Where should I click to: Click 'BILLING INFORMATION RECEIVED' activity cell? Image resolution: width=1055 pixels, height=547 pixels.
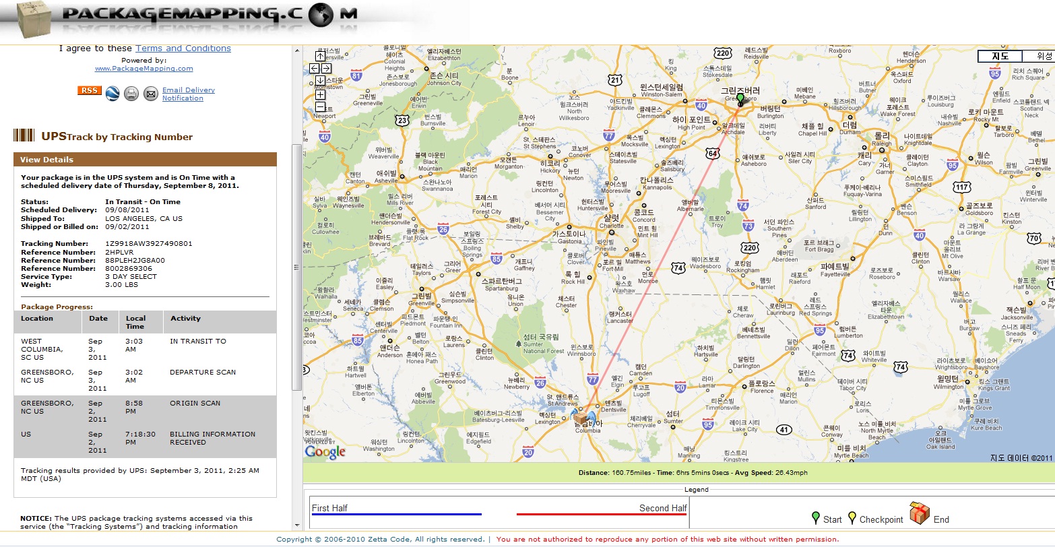click(x=212, y=439)
